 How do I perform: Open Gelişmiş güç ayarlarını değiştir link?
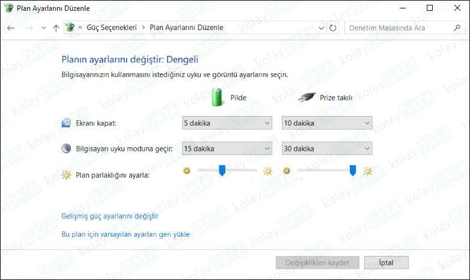pos(110,216)
